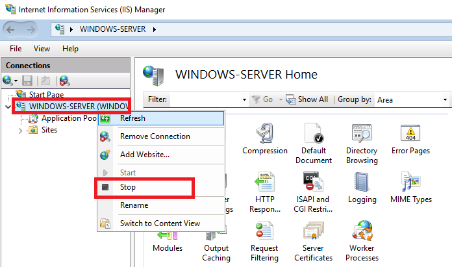
Task: Select Start Page in connections tree
Action: [46, 95]
